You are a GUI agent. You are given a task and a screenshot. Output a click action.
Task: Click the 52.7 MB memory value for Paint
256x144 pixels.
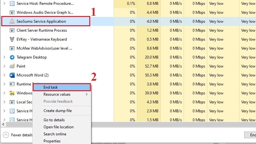point(152,66)
